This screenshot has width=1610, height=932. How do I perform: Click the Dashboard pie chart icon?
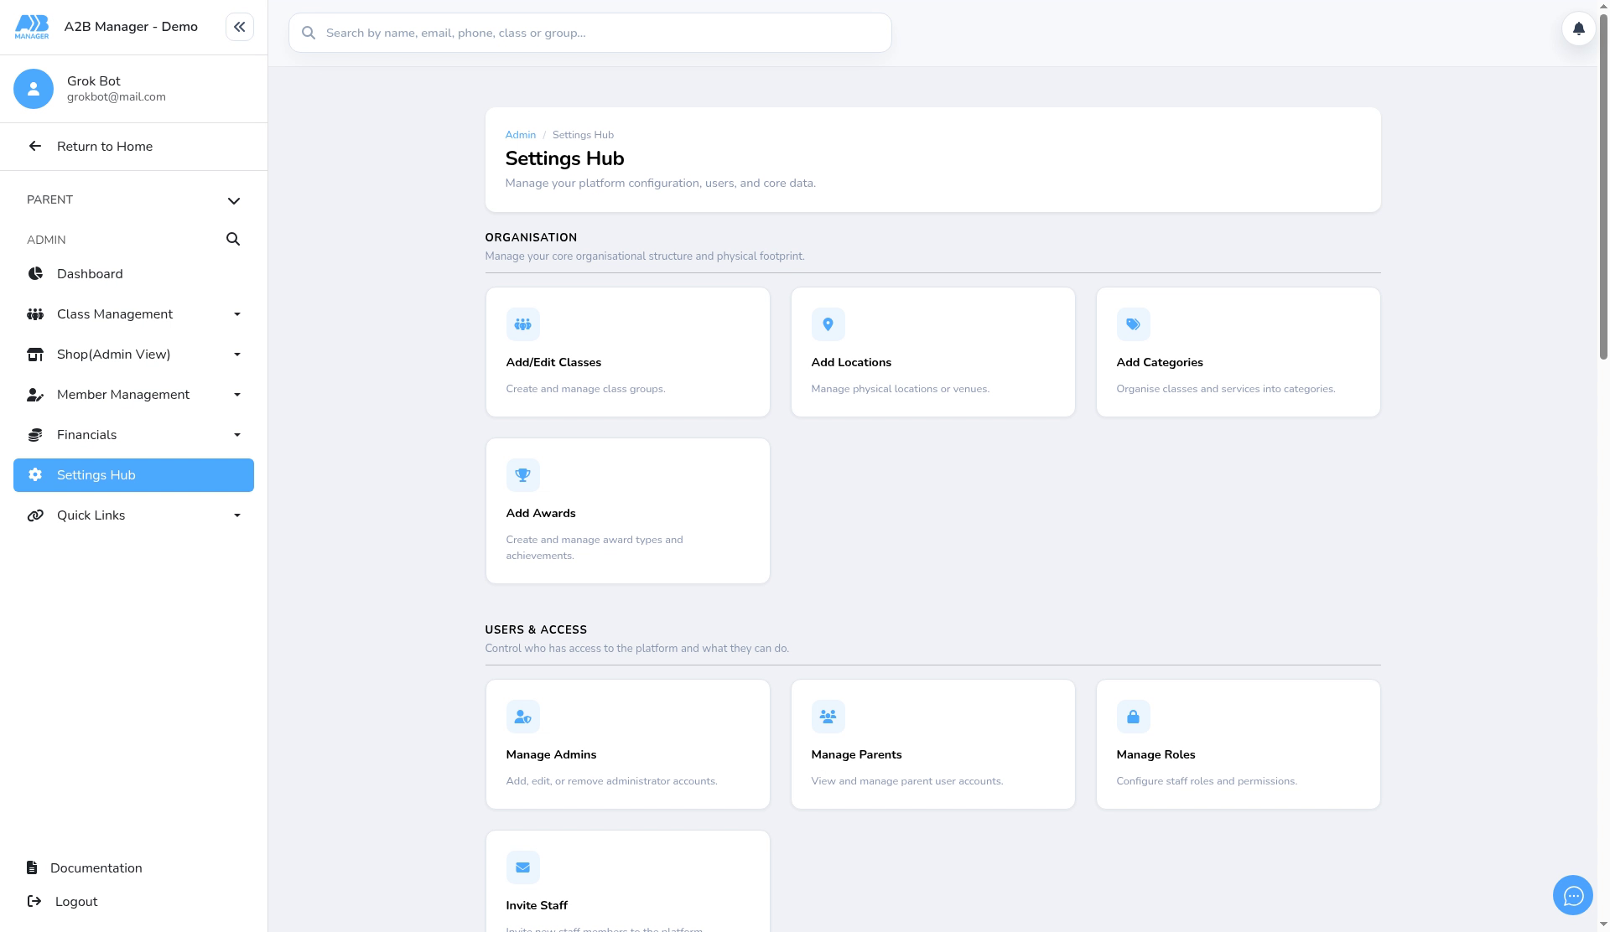(35, 274)
